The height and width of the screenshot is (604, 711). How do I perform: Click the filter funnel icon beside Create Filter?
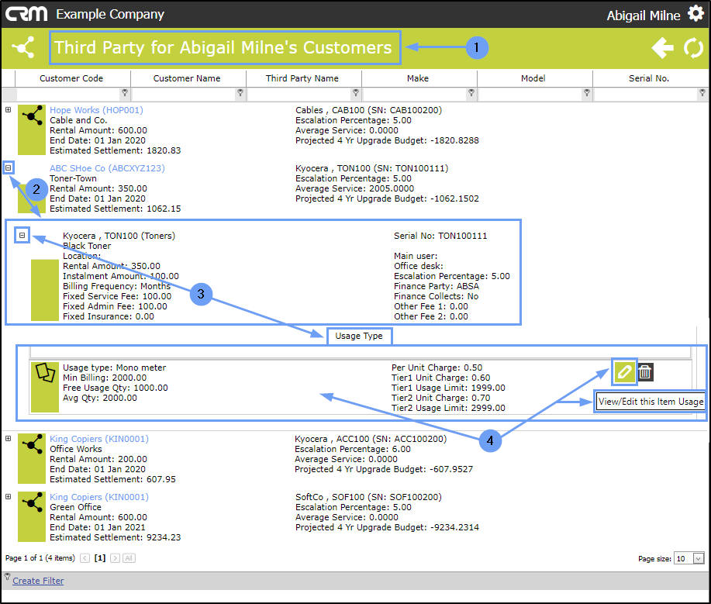[7, 577]
